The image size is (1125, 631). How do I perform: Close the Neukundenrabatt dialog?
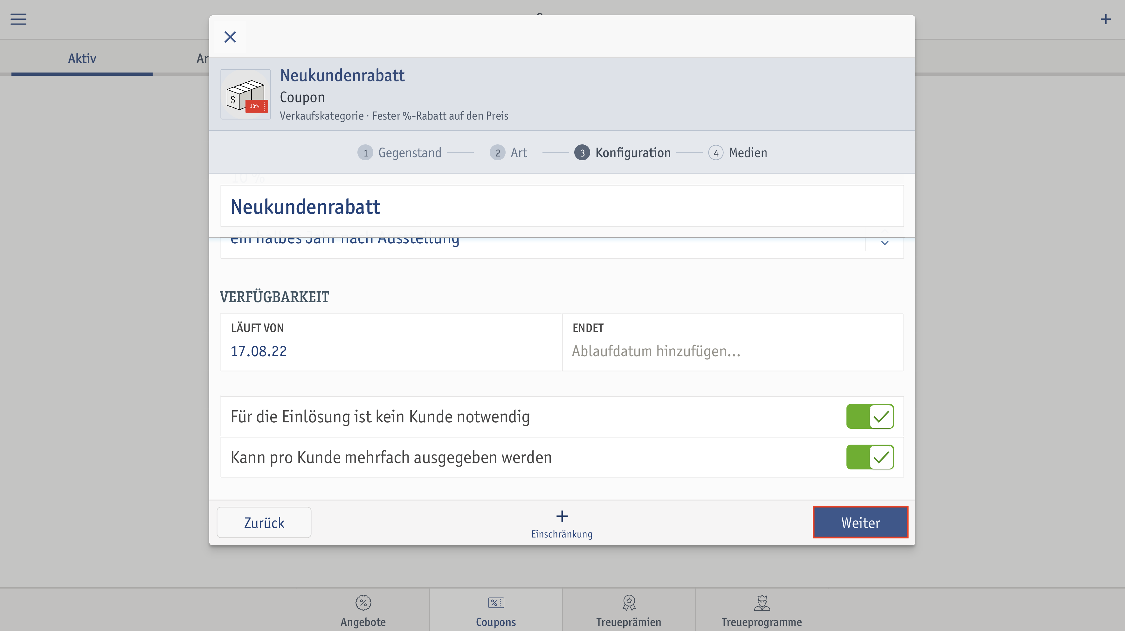point(230,37)
